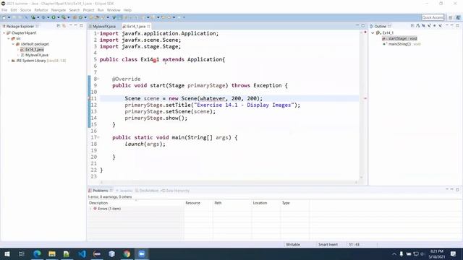463x260 pixels.
Task: Toggle Hide Non-Public Members in Outline
Action: pos(435,26)
